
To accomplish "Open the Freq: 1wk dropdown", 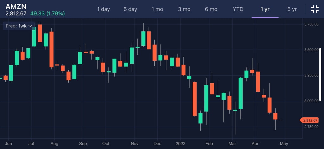I will (x=19, y=26).
